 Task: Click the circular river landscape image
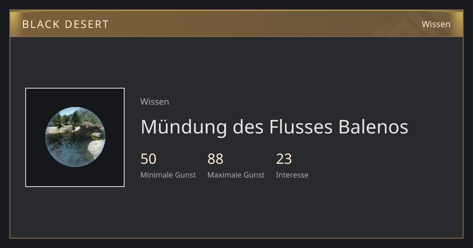pos(75,137)
